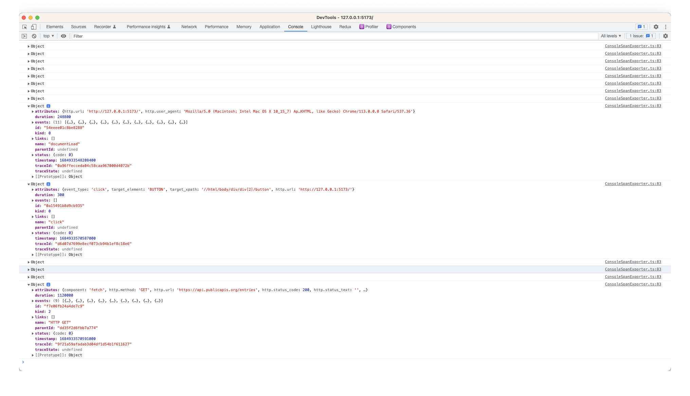
Task: Toggle the eye filter icon
Action: point(64,36)
